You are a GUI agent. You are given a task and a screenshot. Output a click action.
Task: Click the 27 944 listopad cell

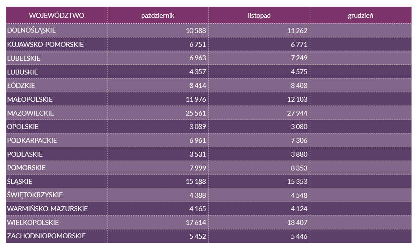297,113
